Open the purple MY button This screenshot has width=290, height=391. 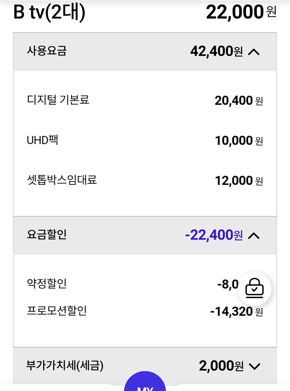(x=145, y=382)
